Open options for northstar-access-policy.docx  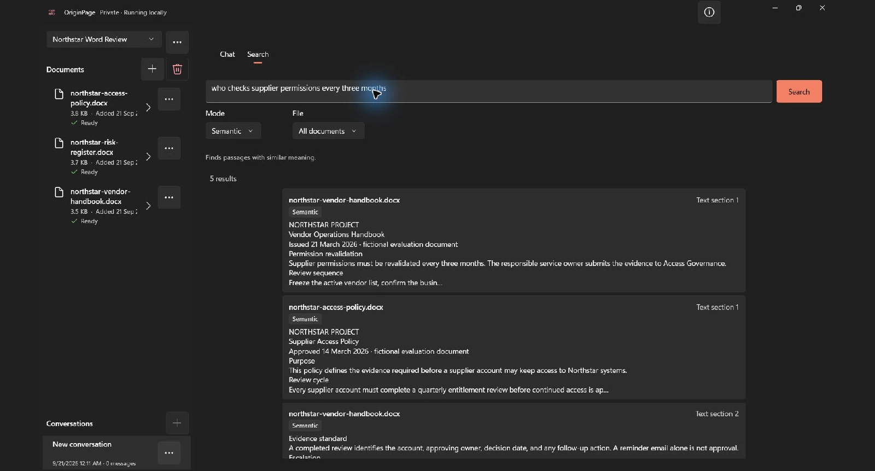(169, 99)
